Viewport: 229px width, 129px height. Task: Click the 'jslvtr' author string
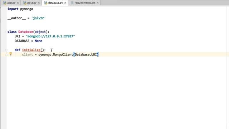[38, 18]
